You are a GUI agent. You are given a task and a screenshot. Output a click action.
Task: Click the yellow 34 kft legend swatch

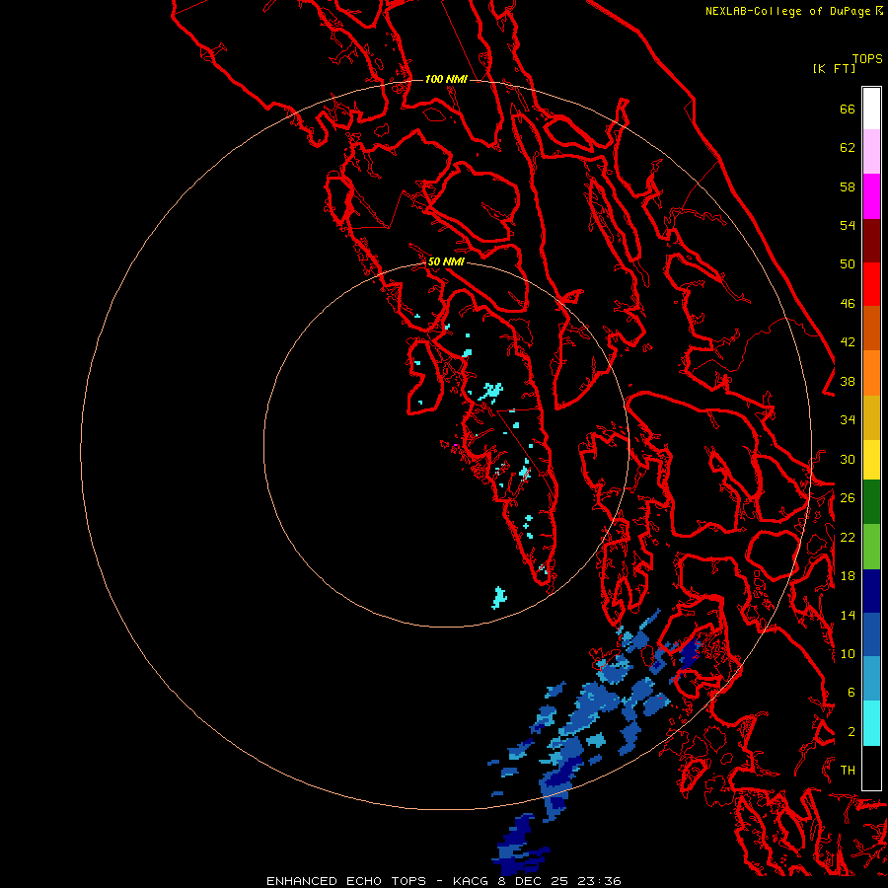pos(871,460)
